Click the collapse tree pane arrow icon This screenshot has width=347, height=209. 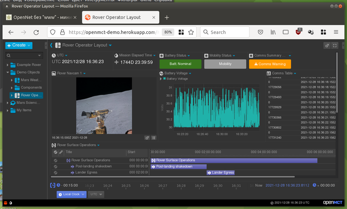tap(47, 45)
